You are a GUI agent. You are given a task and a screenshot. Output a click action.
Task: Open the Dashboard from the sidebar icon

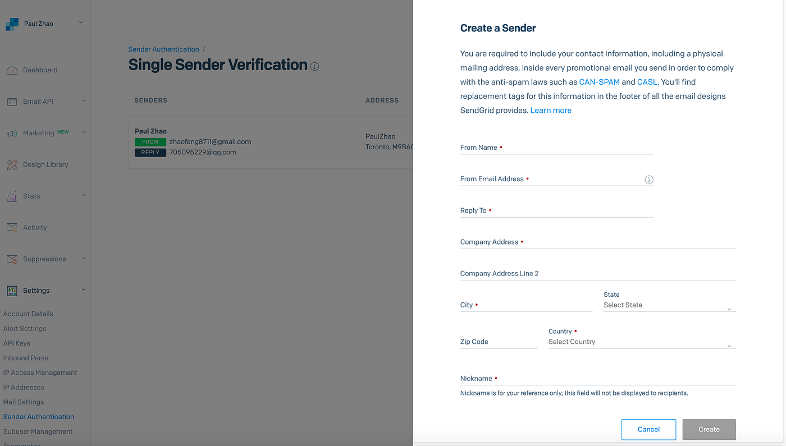12,70
